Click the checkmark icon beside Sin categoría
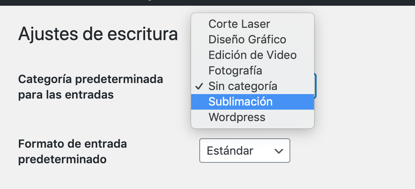The width and height of the screenshot is (415, 189). (x=199, y=86)
